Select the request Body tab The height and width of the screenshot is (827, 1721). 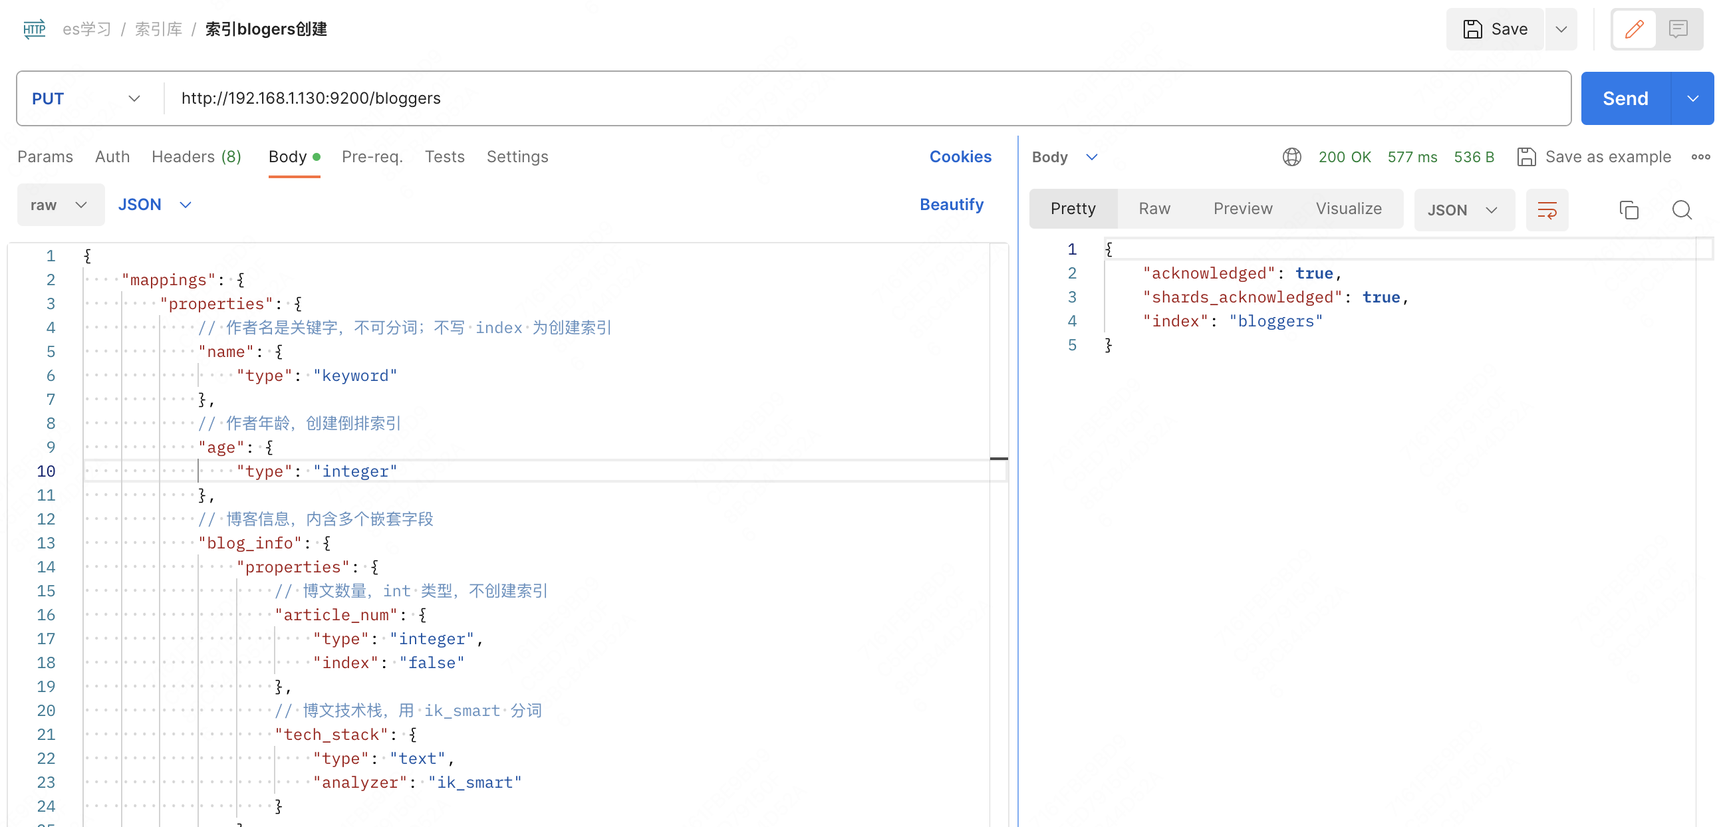294,157
